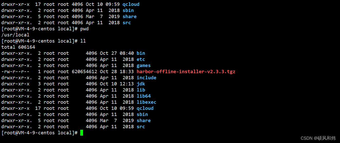
Task: Click the 'total 606164' output line
Action: [x=18, y=47]
